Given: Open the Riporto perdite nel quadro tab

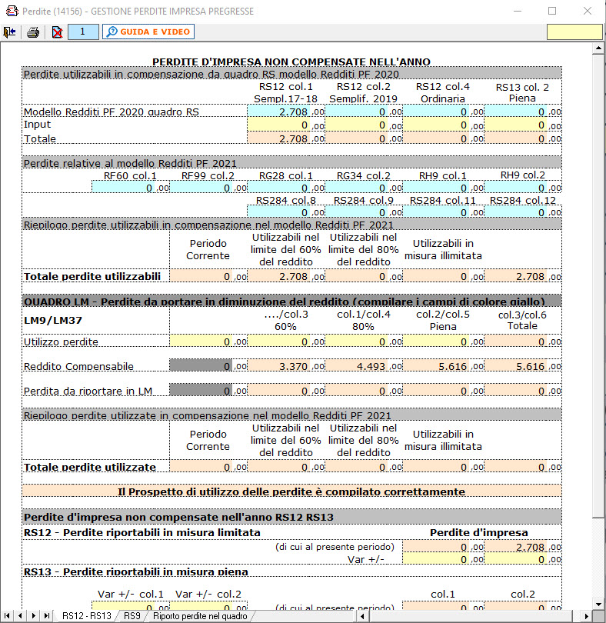Looking at the screenshot, I should pos(200,616).
